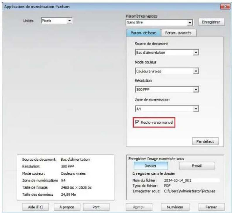Close the Pantum scan application window
The height and width of the screenshot is (213, 232).
(x=225, y=7)
